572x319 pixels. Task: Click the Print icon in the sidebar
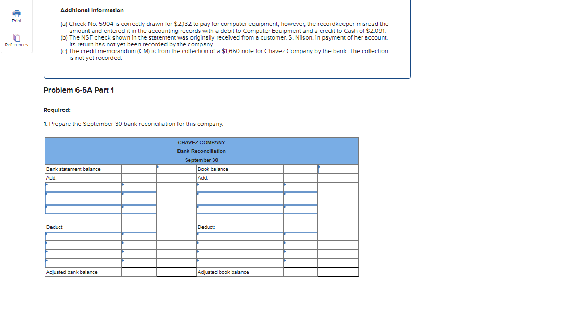tap(17, 14)
